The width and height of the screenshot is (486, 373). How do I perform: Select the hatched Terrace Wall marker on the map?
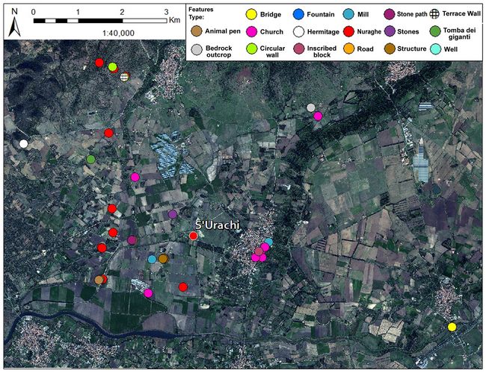coord(125,76)
